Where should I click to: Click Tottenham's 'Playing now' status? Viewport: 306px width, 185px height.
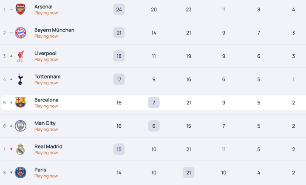(46, 83)
